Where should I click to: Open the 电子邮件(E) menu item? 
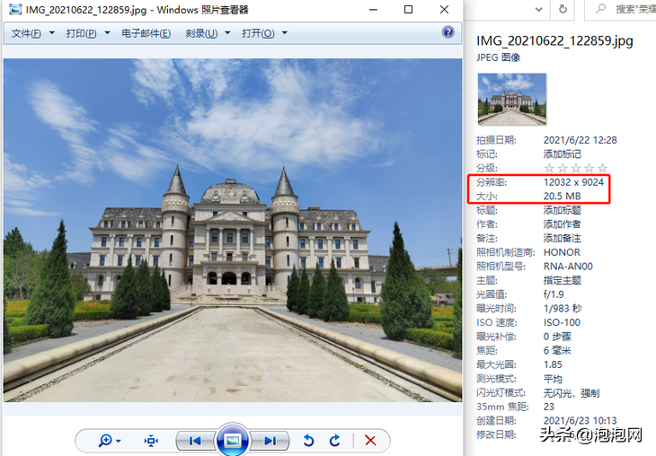pos(146,33)
